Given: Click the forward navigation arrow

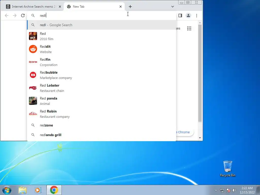Looking at the screenshot, I should point(15,15).
